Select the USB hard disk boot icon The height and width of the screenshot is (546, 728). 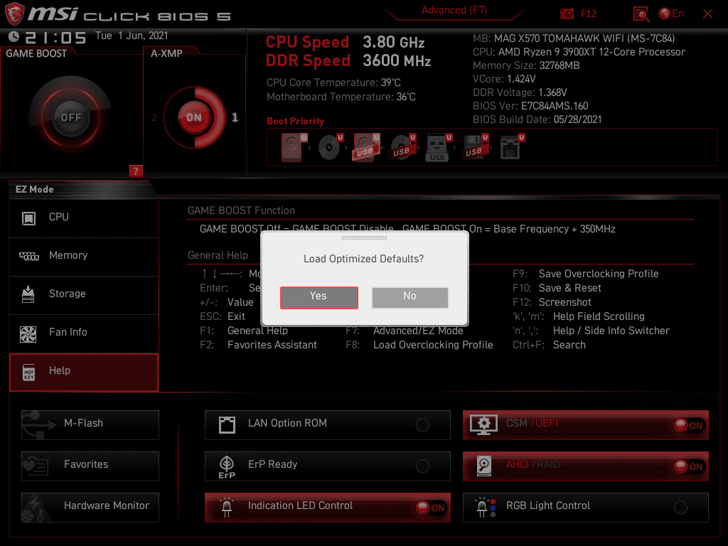[x=366, y=148]
